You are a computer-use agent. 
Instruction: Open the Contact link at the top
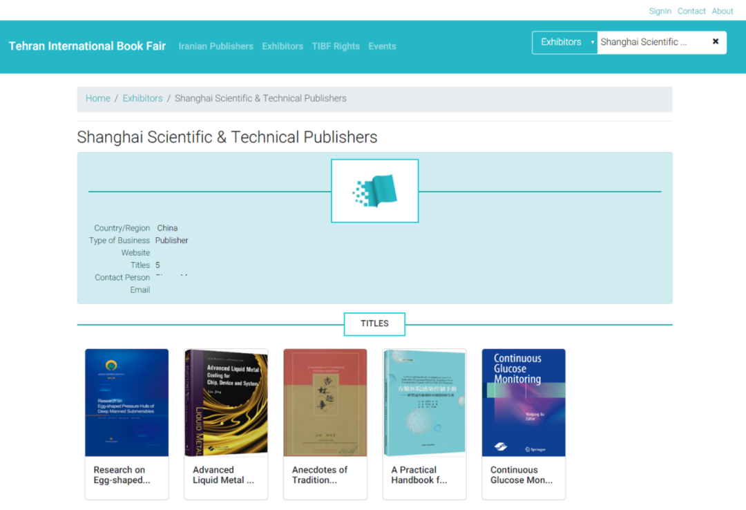(691, 11)
